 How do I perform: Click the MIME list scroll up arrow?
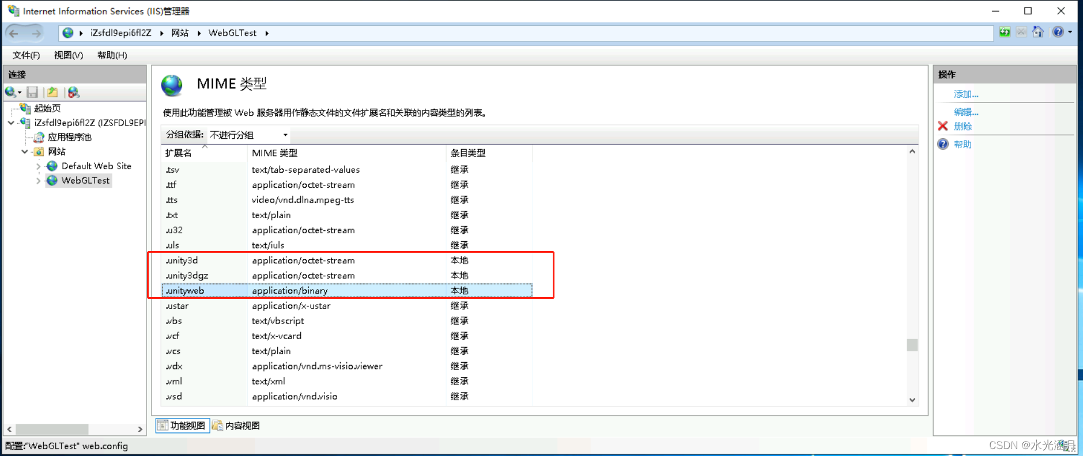point(912,151)
